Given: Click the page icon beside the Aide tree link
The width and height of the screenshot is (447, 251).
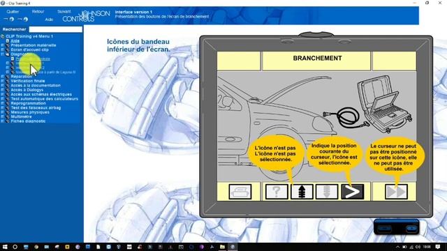Looking at the screenshot, I should (x=8, y=40).
